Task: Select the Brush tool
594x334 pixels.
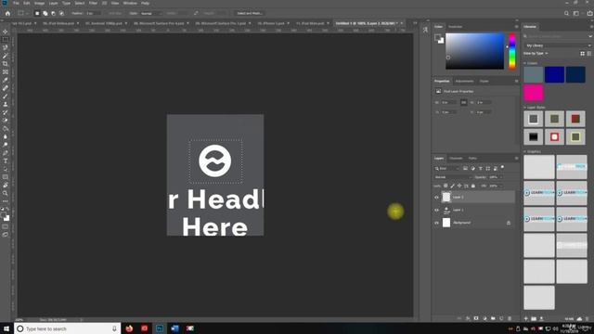Action: [6, 96]
